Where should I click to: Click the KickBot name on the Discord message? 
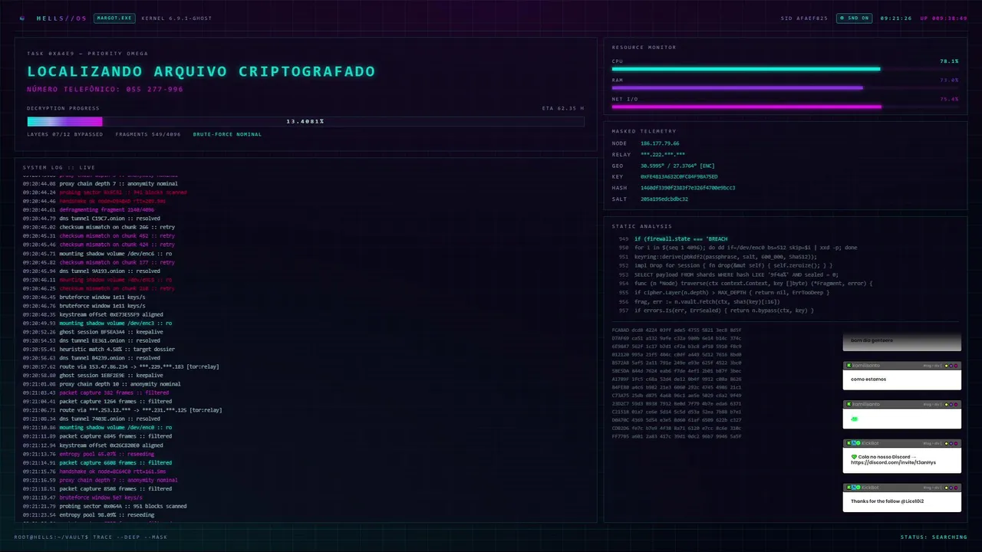tap(870, 443)
